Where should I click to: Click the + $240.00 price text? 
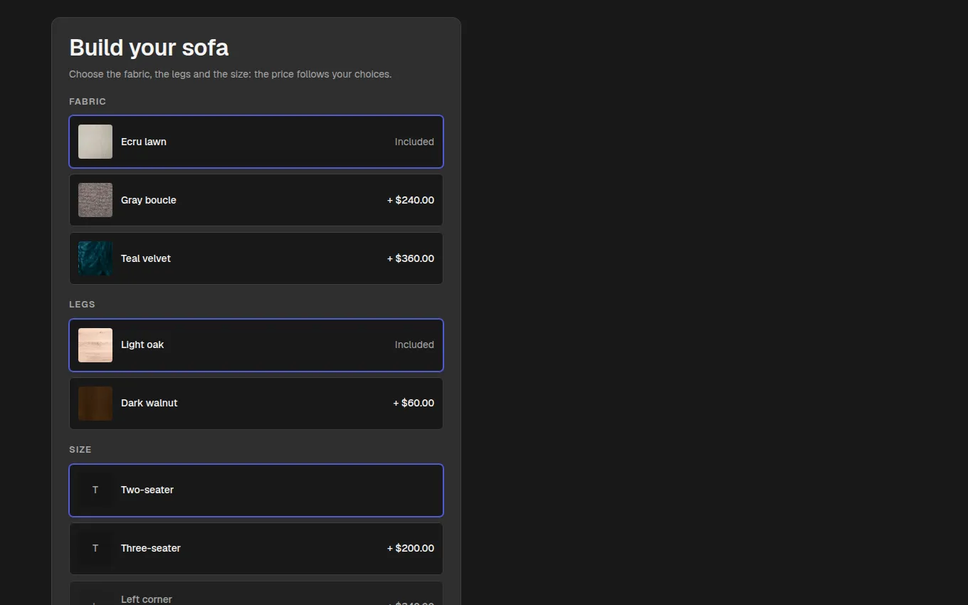[411, 200]
